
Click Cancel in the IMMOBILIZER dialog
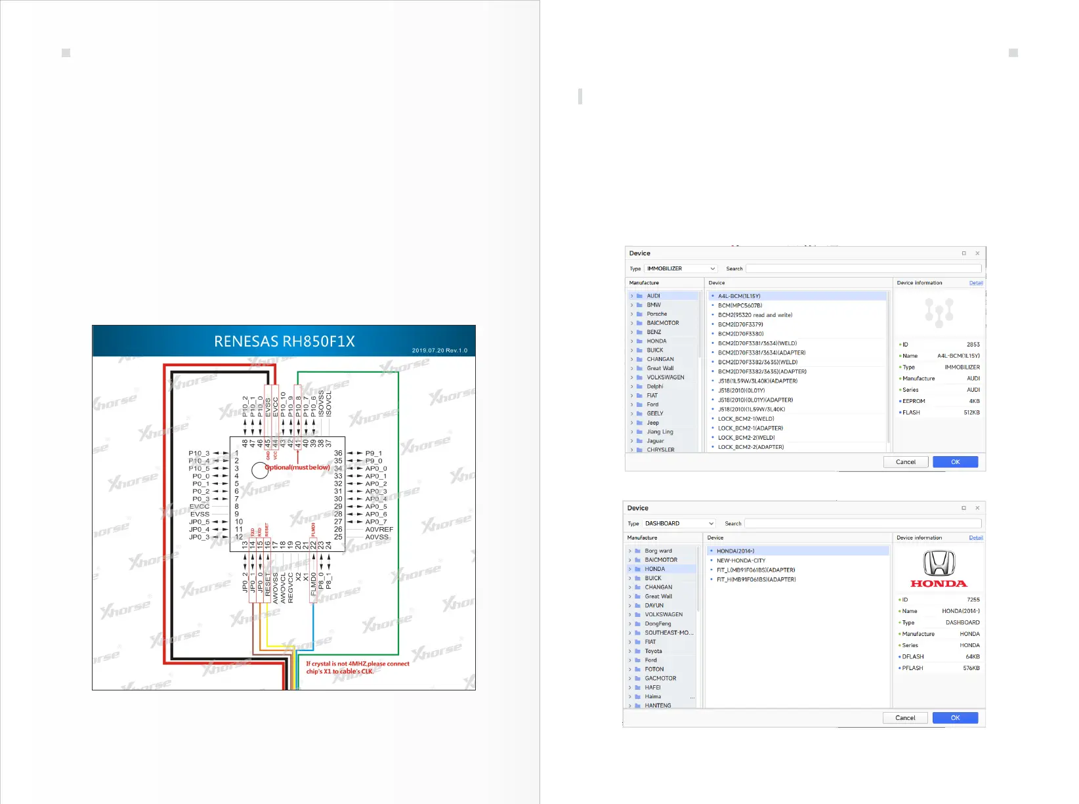(906, 462)
